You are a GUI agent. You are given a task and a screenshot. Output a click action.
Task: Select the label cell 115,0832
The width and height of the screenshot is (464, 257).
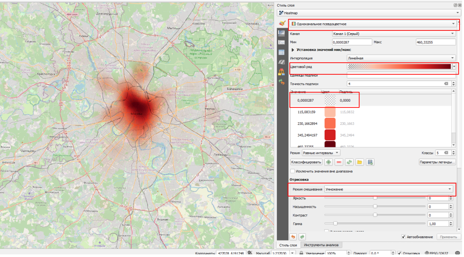click(347, 112)
